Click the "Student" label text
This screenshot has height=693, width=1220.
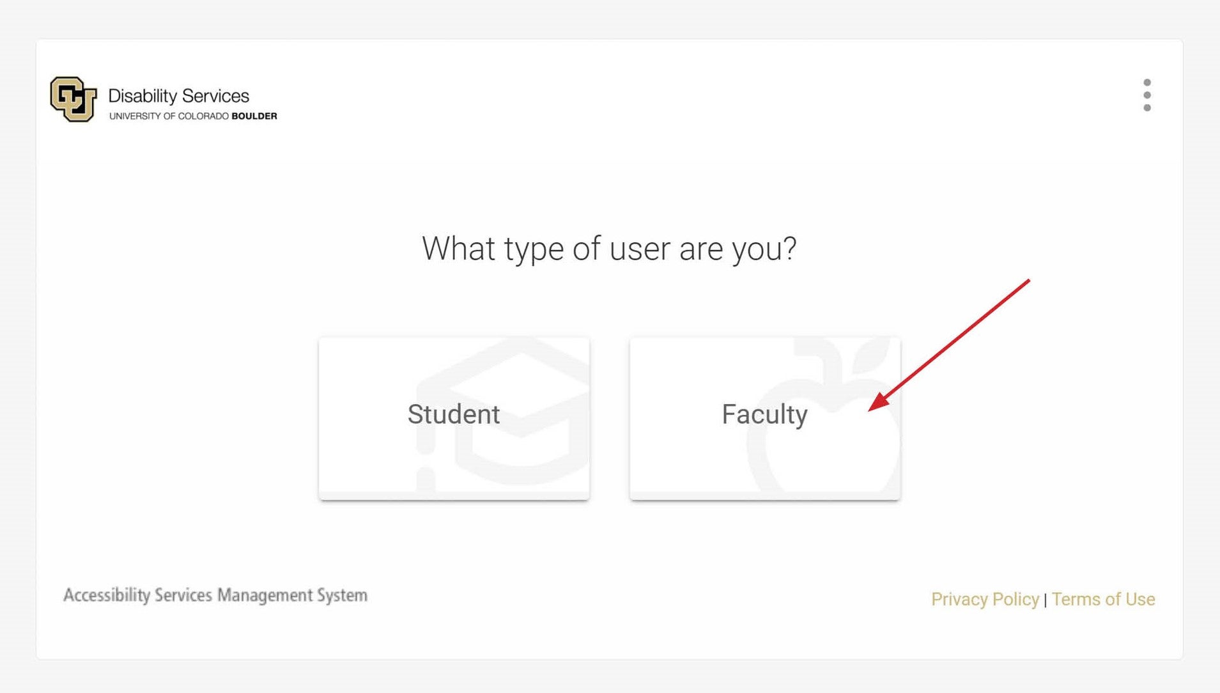tap(454, 414)
